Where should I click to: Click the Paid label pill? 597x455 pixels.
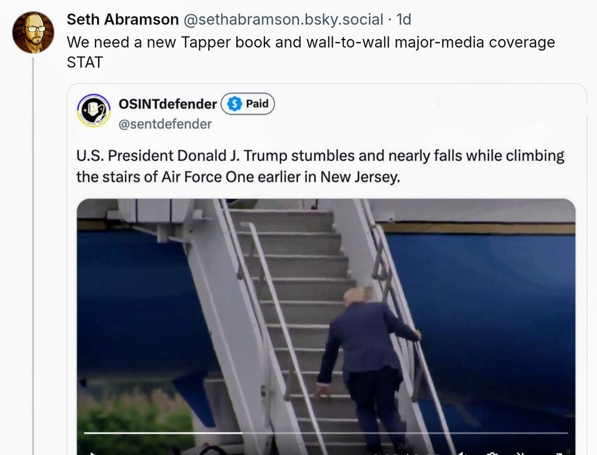[248, 104]
